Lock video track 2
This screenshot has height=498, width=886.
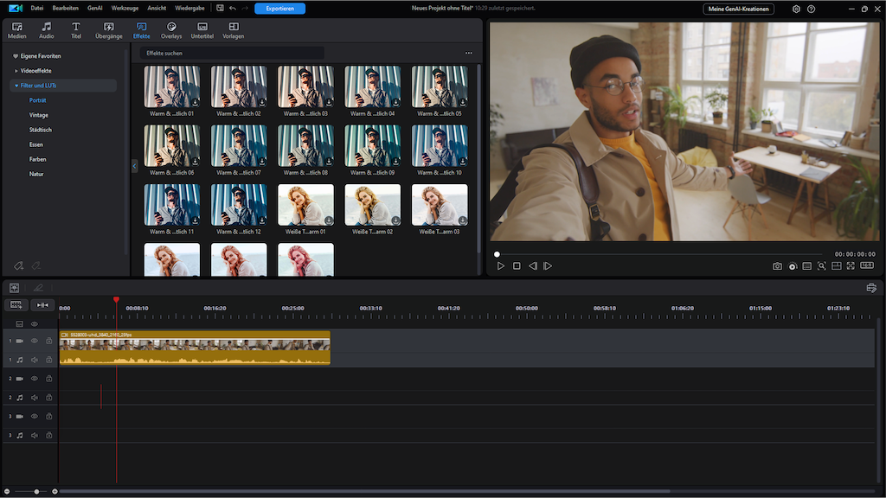click(x=48, y=379)
